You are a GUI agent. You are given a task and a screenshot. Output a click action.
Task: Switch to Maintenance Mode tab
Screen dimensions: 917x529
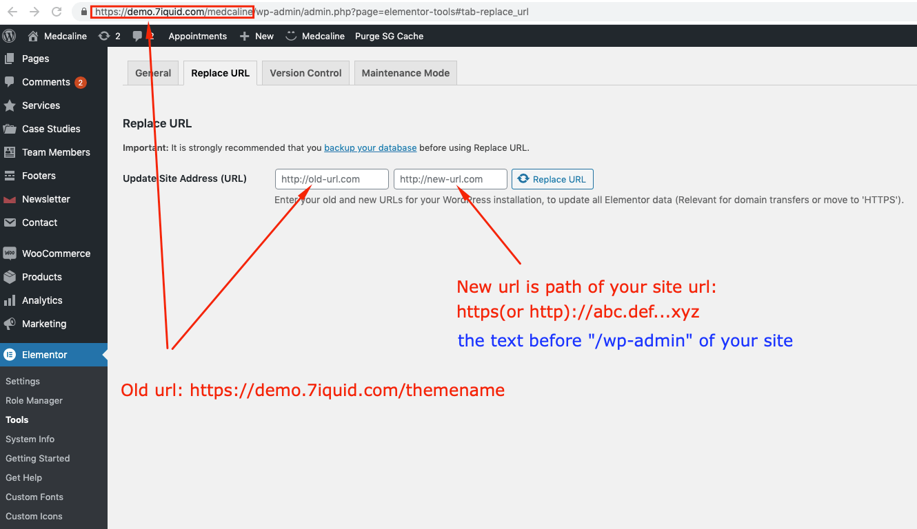pos(405,73)
